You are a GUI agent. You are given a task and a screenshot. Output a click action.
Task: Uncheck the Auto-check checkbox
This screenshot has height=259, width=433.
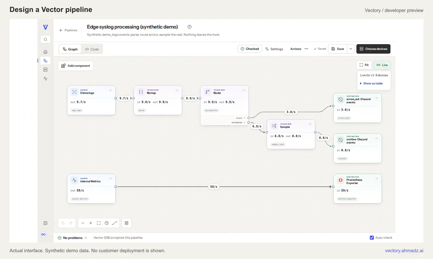[372, 238]
